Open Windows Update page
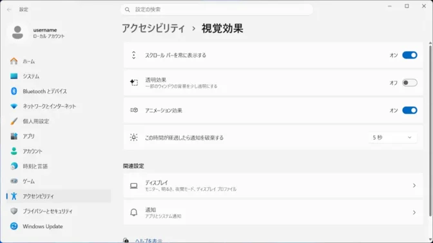Image resolution: width=433 pixels, height=243 pixels. pos(59,226)
